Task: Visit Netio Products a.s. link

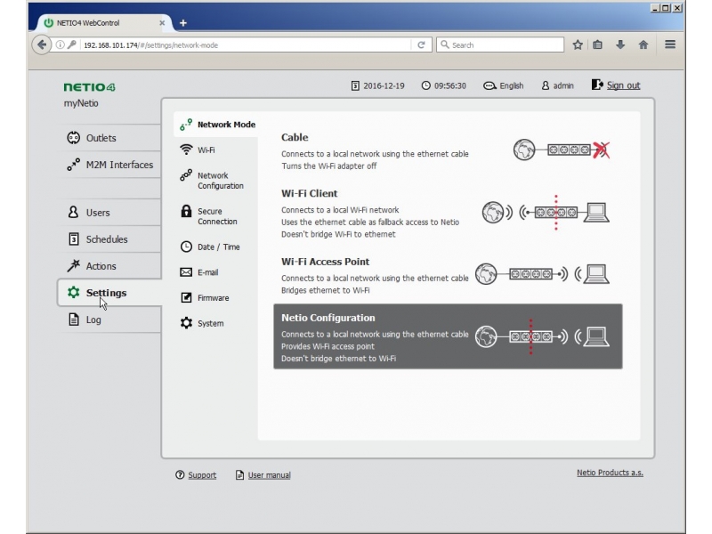Action: click(610, 473)
